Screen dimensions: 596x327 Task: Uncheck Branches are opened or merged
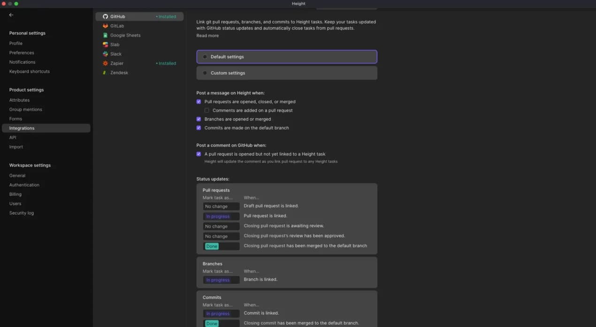(x=199, y=119)
